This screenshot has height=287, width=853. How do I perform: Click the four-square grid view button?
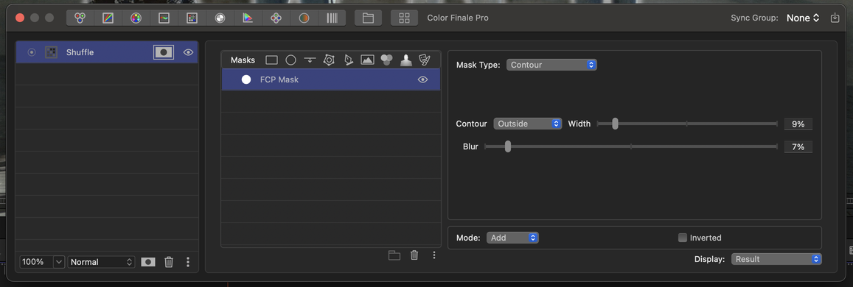click(404, 18)
